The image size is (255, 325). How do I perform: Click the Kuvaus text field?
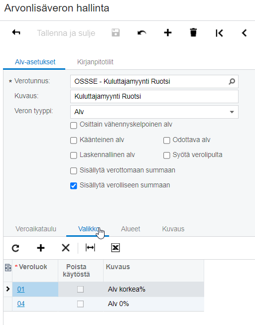point(154,96)
